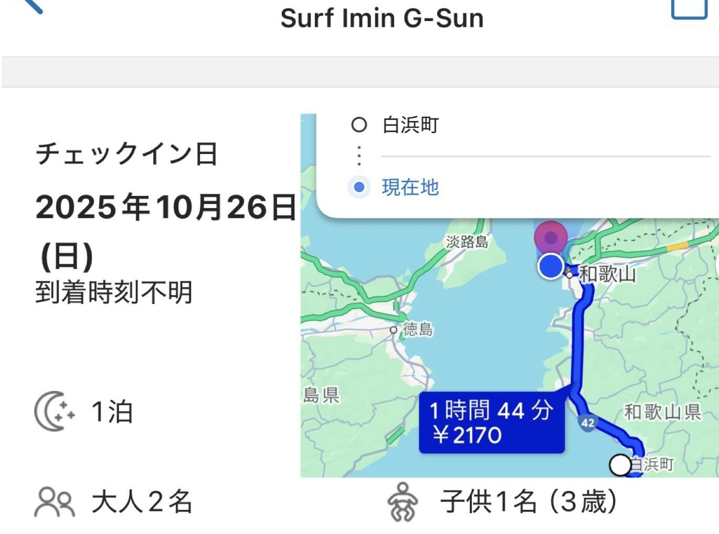Image resolution: width=719 pixels, height=534 pixels.
Task: Tap the 到着時刻不明 arrival time text
Action: click(x=114, y=292)
